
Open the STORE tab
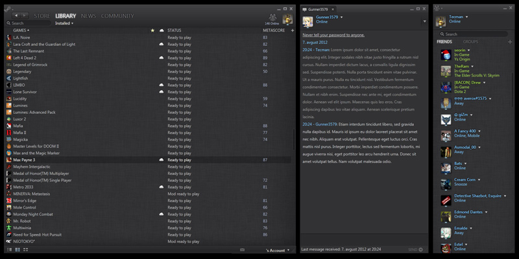(x=42, y=16)
